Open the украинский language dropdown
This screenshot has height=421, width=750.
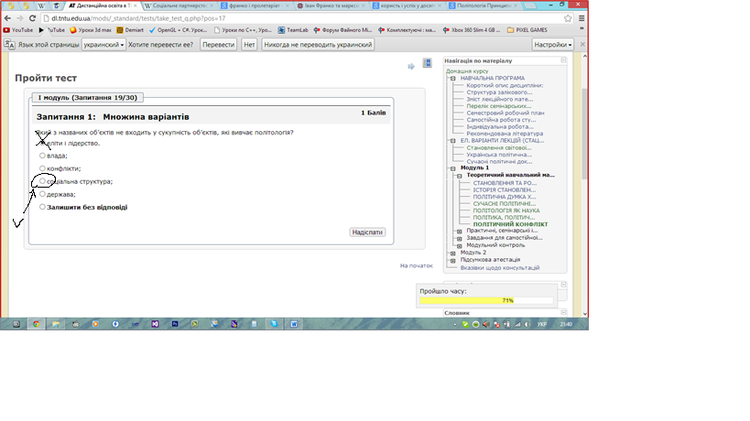pos(103,45)
